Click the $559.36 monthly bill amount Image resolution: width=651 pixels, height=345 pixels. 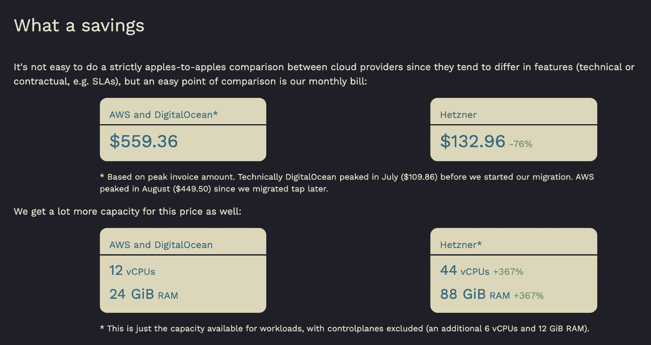144,141
